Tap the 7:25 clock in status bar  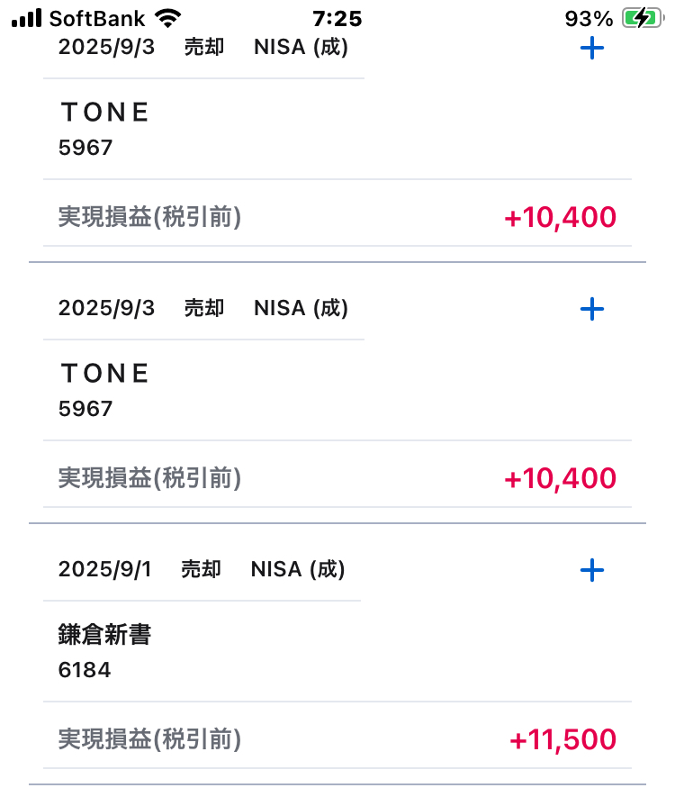337,19
